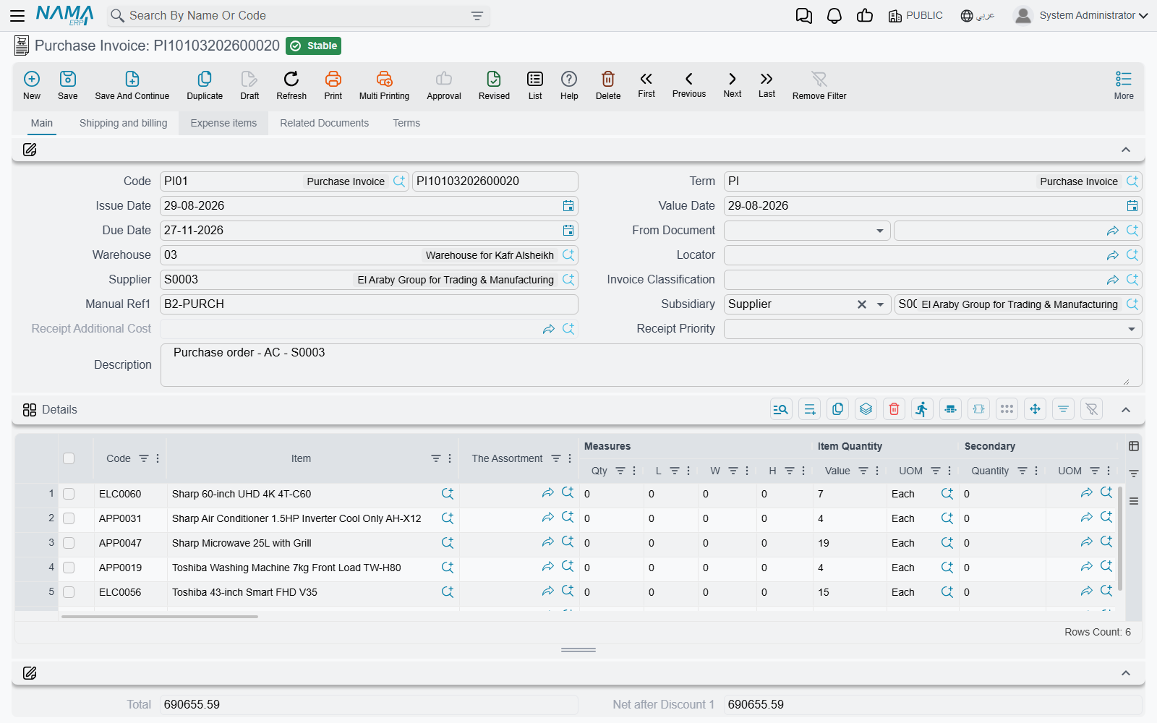
Task: Collapse the main header section
Action: tap(1126, 150)
